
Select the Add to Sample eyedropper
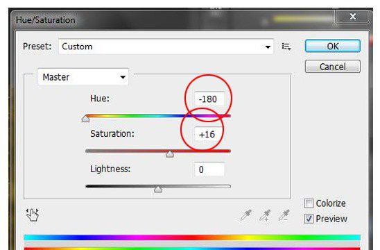[265, 215]
